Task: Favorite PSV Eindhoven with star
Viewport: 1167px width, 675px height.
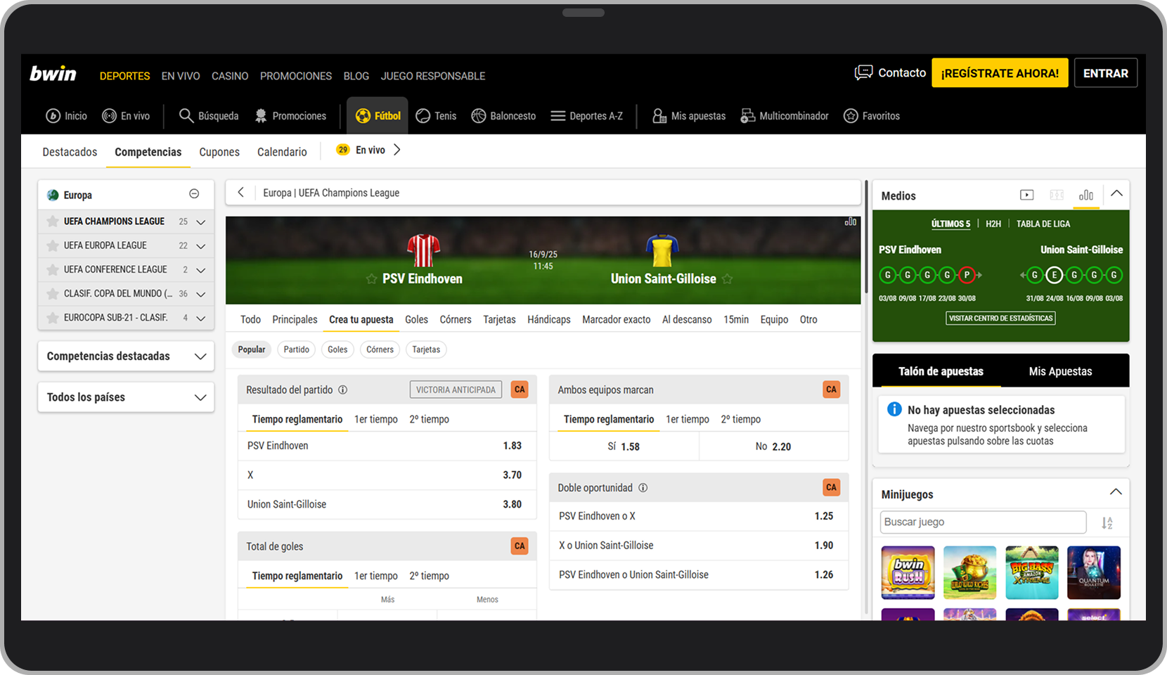Action: coord(372,279)
